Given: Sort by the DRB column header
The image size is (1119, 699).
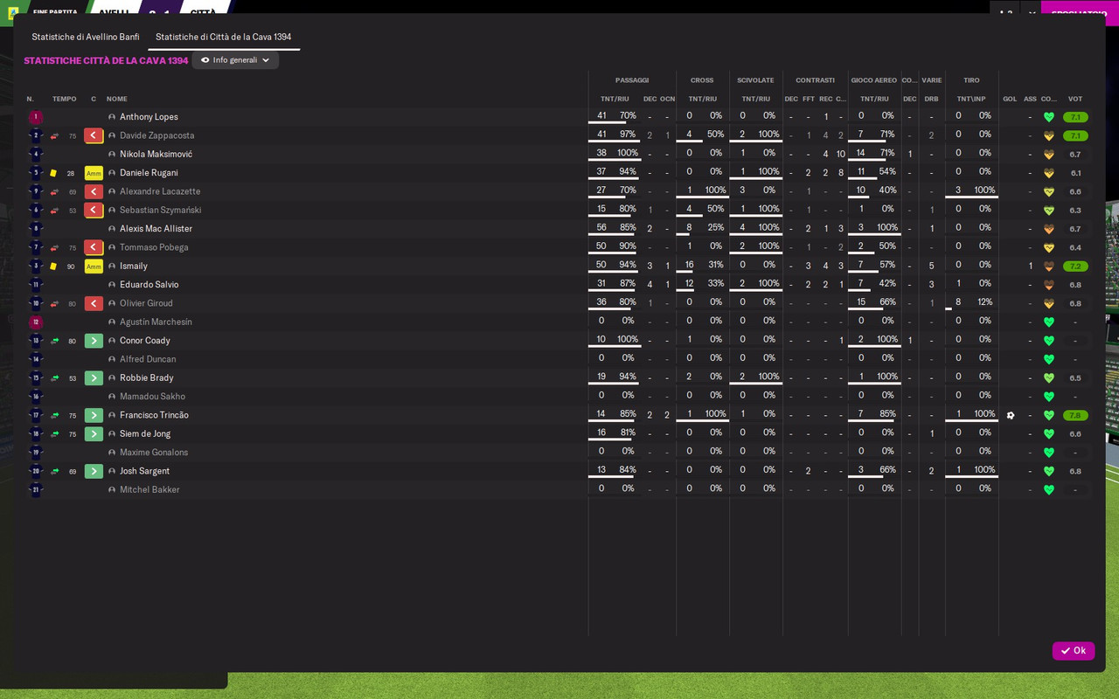Looking at the screenshot, I should (x=931, y=99).
